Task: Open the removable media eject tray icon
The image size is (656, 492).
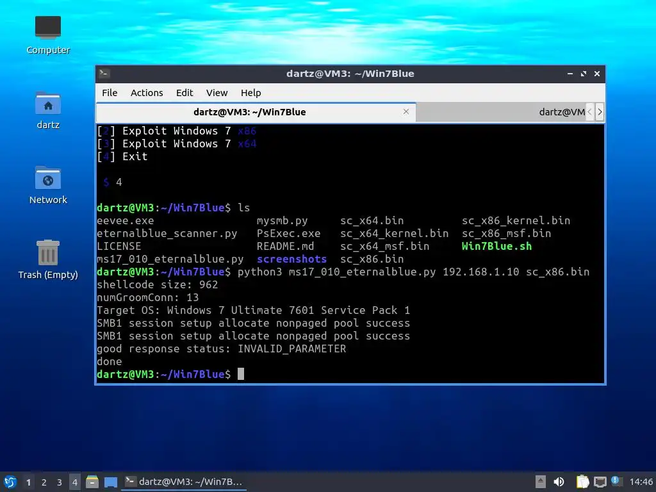Action: [541, 482]
